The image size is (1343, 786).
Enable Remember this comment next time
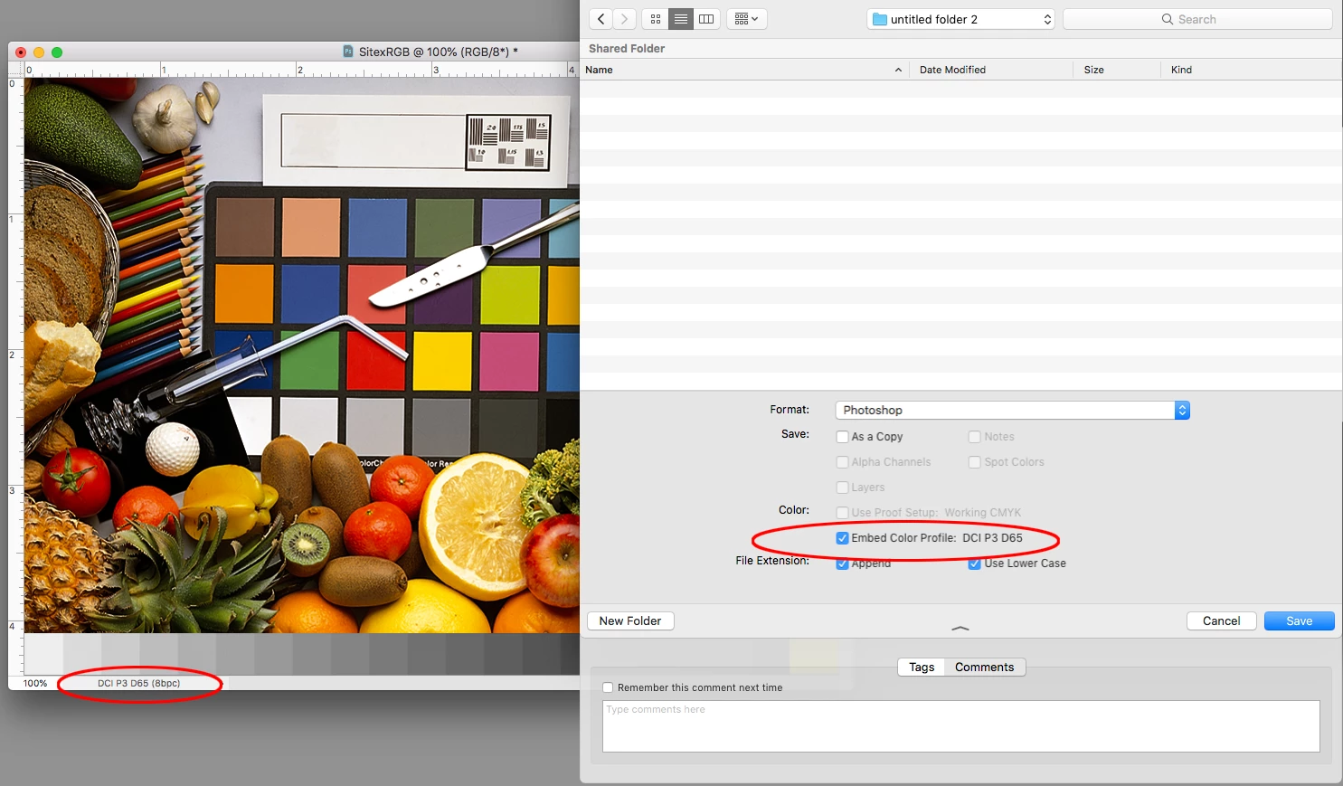point(608,687)
